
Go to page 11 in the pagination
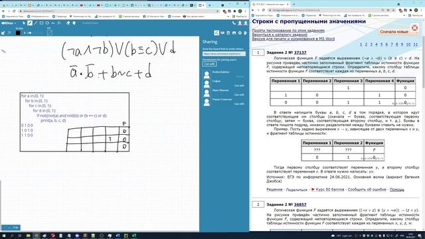(x=415, y=44)
